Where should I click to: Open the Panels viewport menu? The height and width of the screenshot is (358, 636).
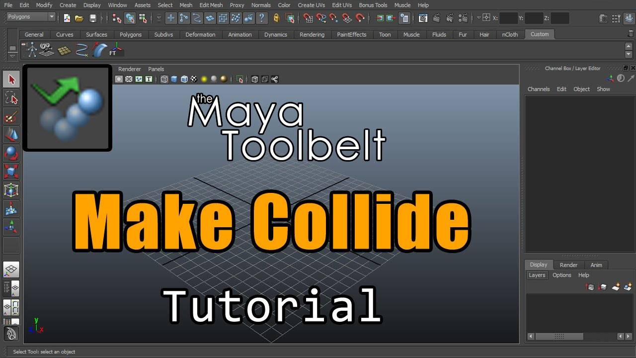click(x=156, y=69)
